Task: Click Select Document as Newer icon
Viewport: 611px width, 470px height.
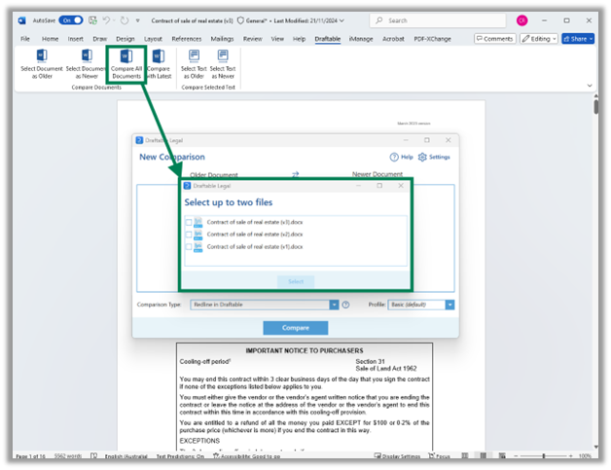Action: click(x=87, y=55)
